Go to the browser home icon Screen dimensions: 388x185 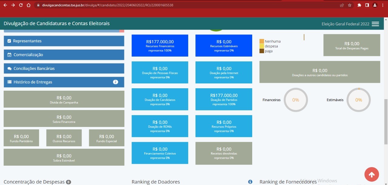click(x=28, y=5)
